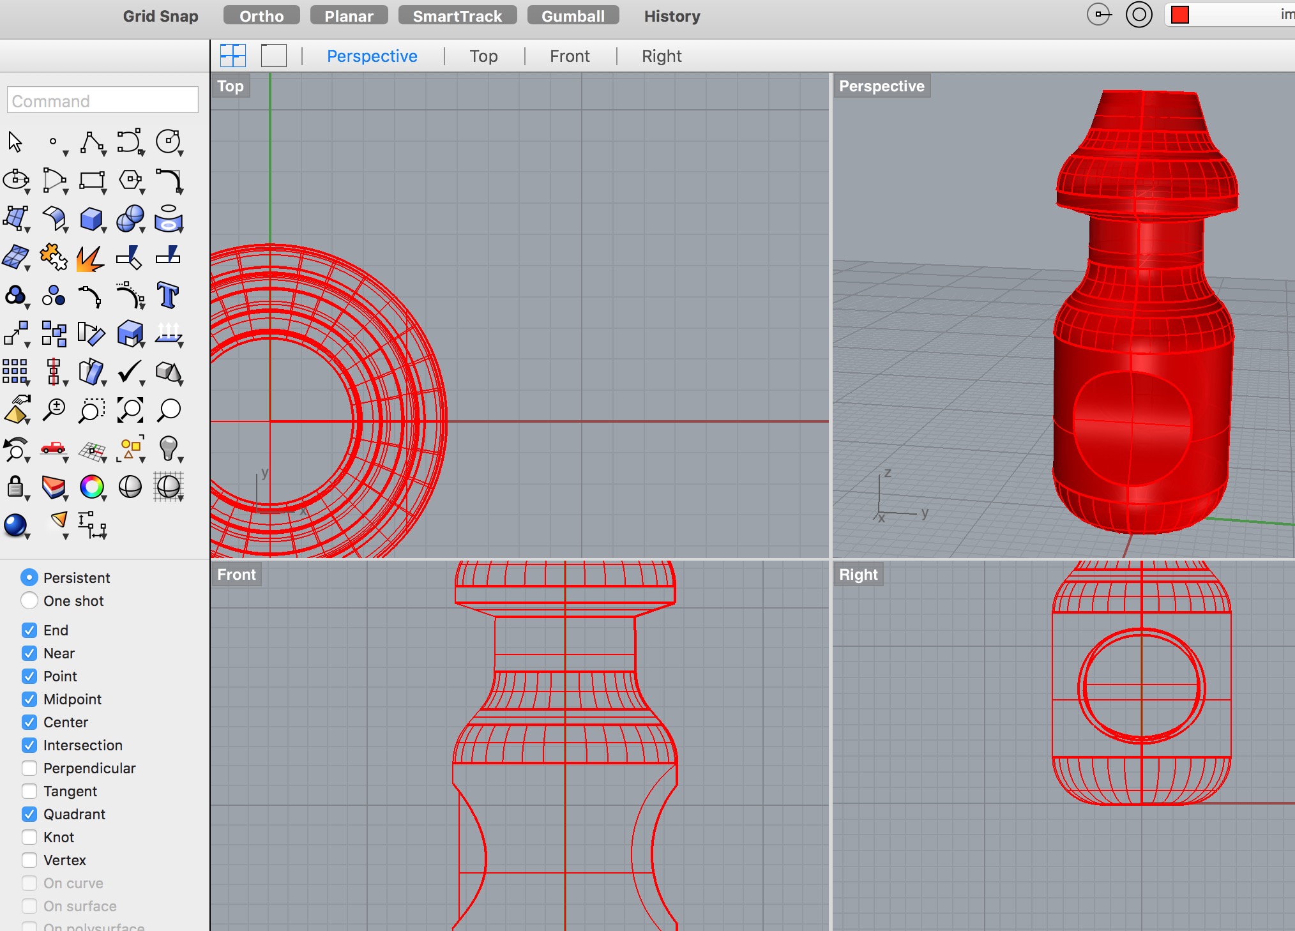Open the Point tool flyout arrow

[x=66, y=153]
